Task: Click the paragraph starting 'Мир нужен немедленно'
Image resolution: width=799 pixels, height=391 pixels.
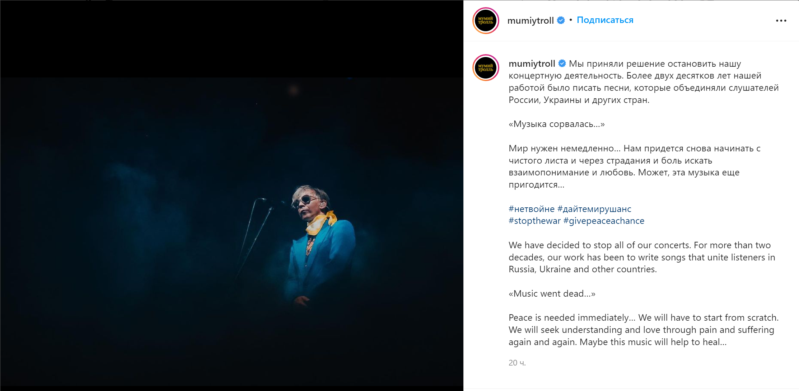Action: pos(634,166)
